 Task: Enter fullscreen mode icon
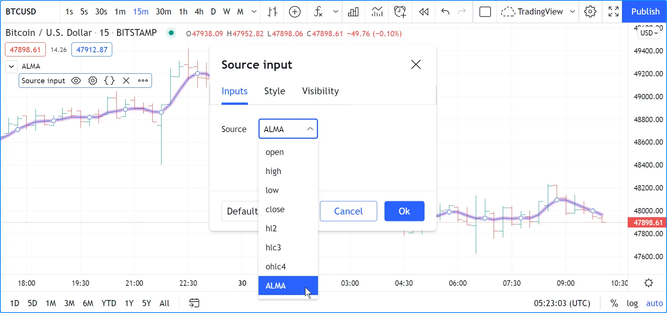click(613, 12)
